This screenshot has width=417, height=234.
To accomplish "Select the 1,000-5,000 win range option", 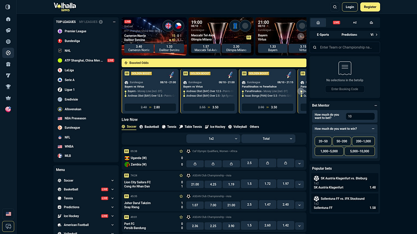I will point(329,151).
